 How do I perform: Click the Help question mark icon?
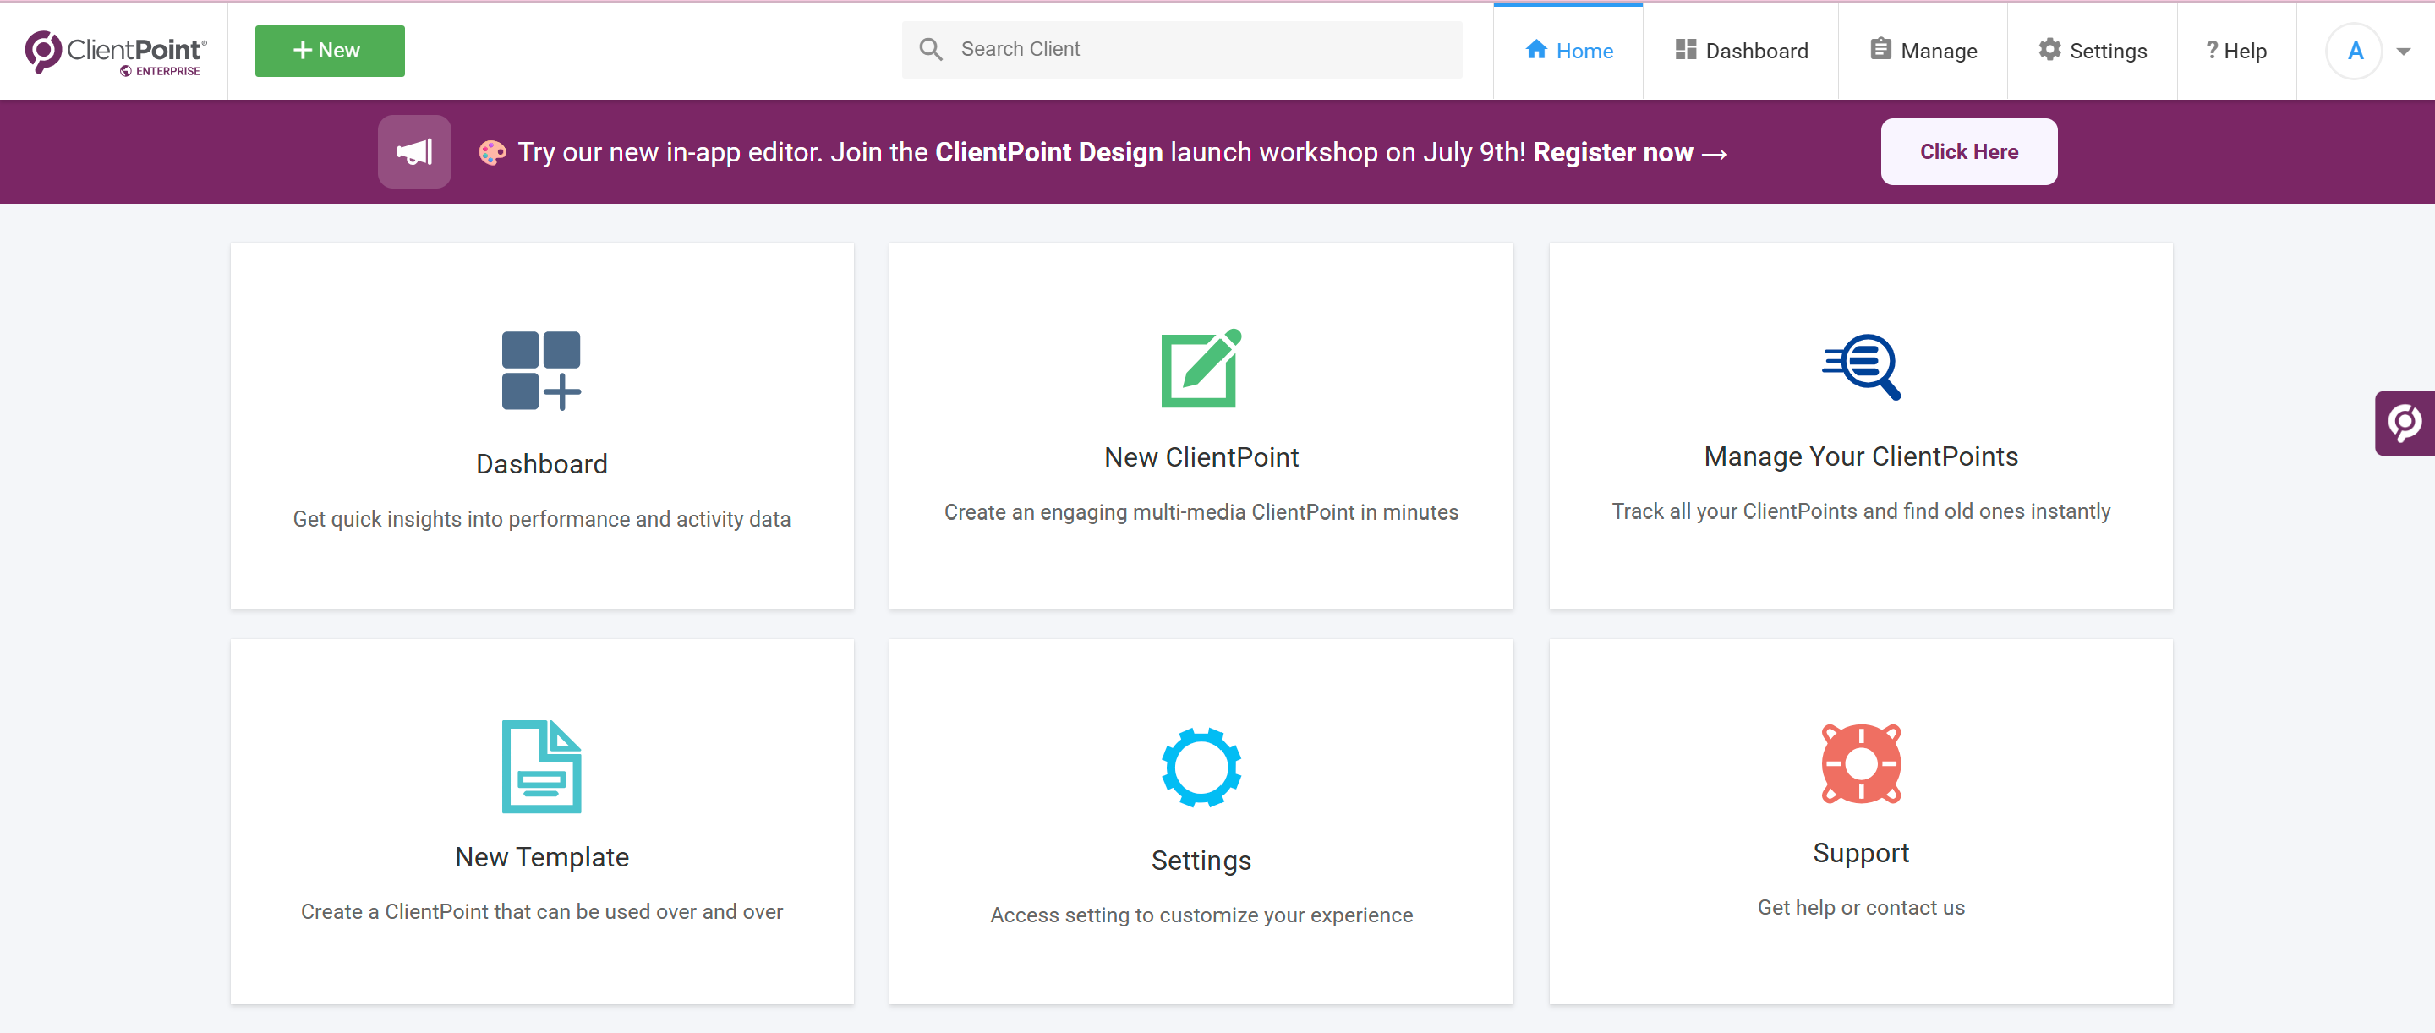coord(2211,50)
